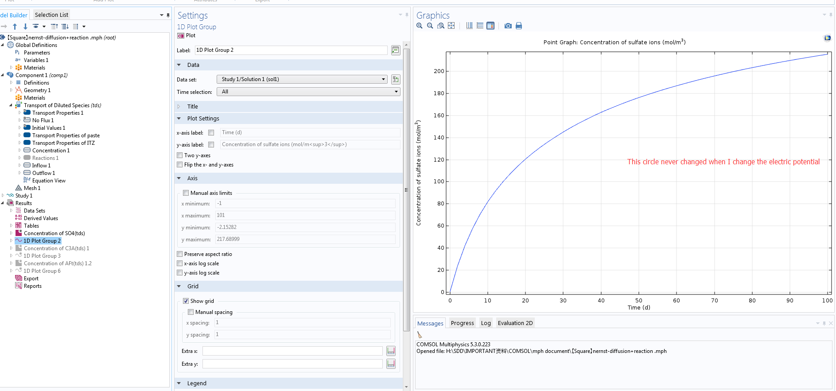Expand the Title section

click(192, 107)
